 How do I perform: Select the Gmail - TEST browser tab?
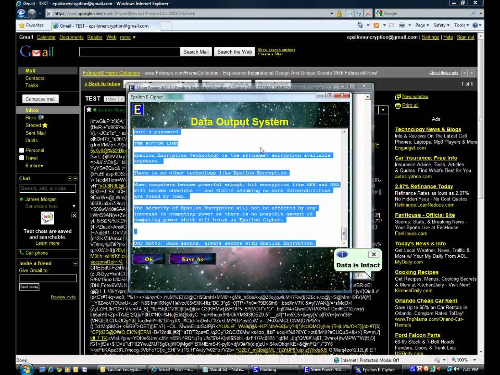[104, 26]
